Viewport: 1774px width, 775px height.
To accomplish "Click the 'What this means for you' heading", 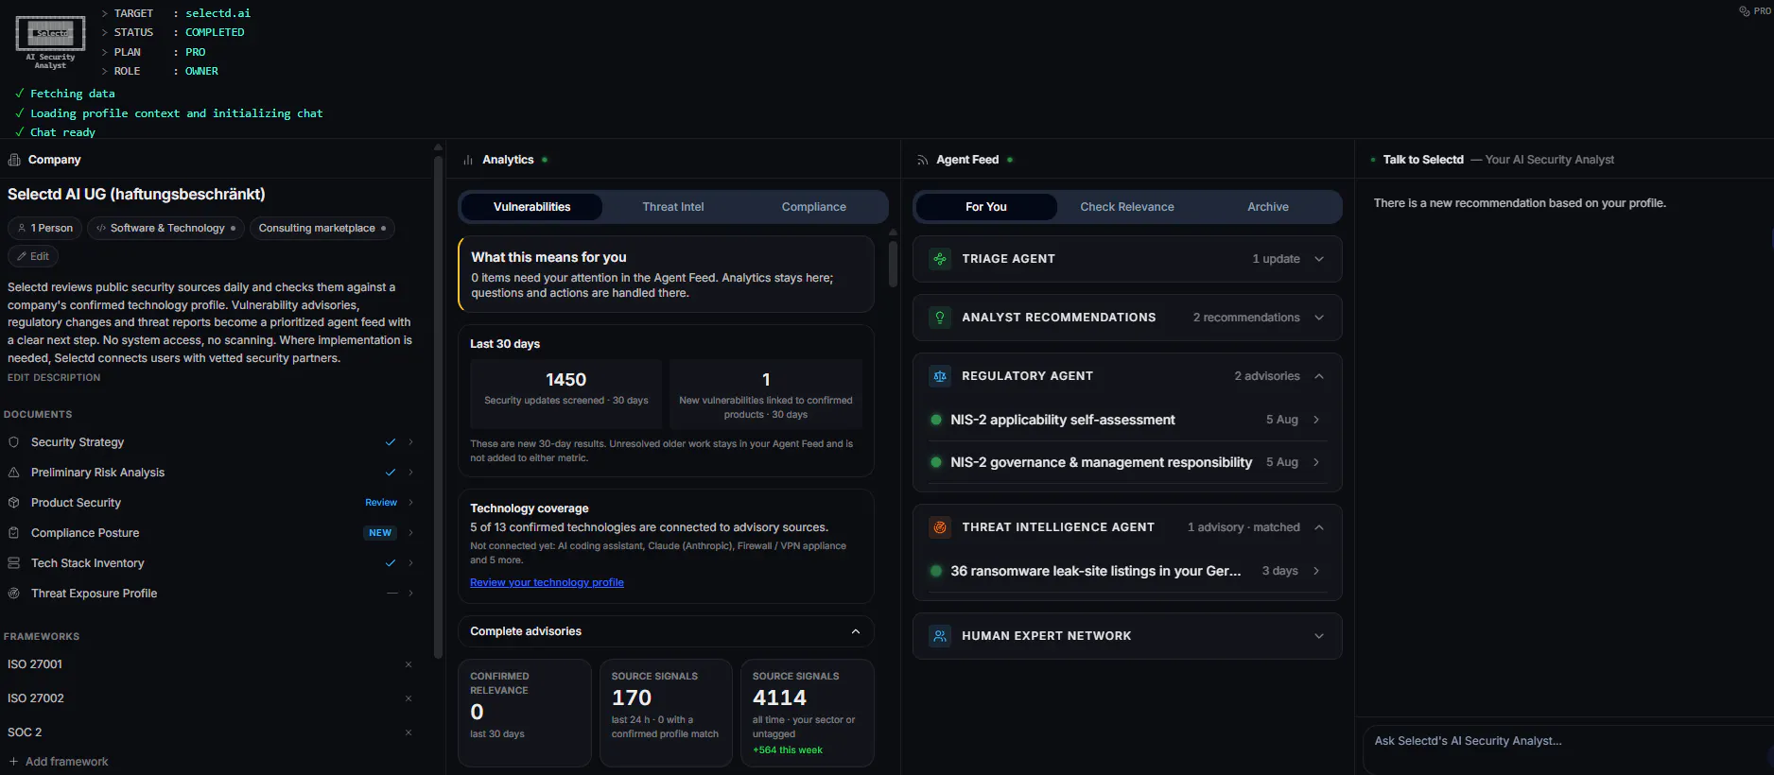I will point(548,257).
